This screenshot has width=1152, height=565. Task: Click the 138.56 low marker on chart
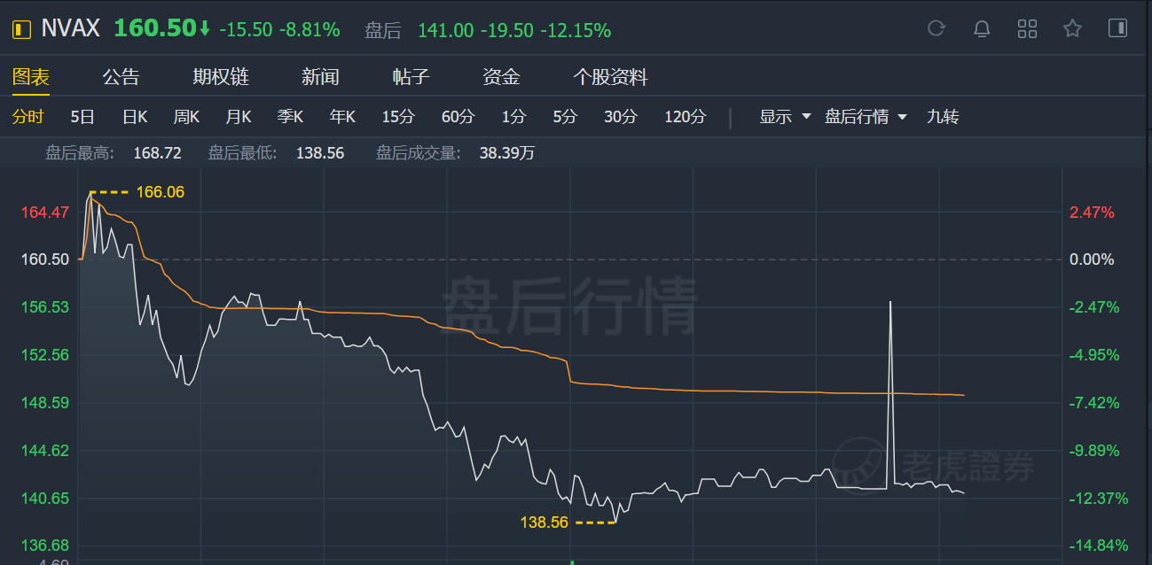coord(544,522)
